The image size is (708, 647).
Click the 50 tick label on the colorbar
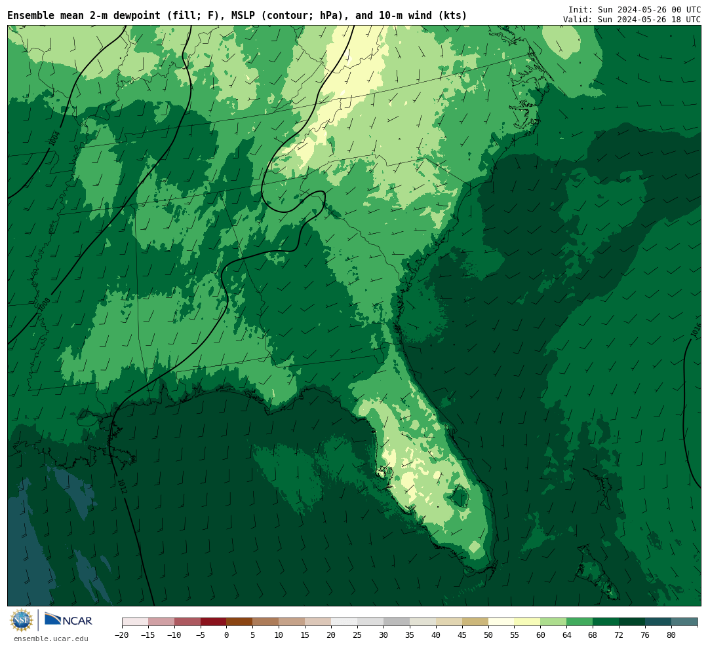pyautogui.click(x=488, y=635)
